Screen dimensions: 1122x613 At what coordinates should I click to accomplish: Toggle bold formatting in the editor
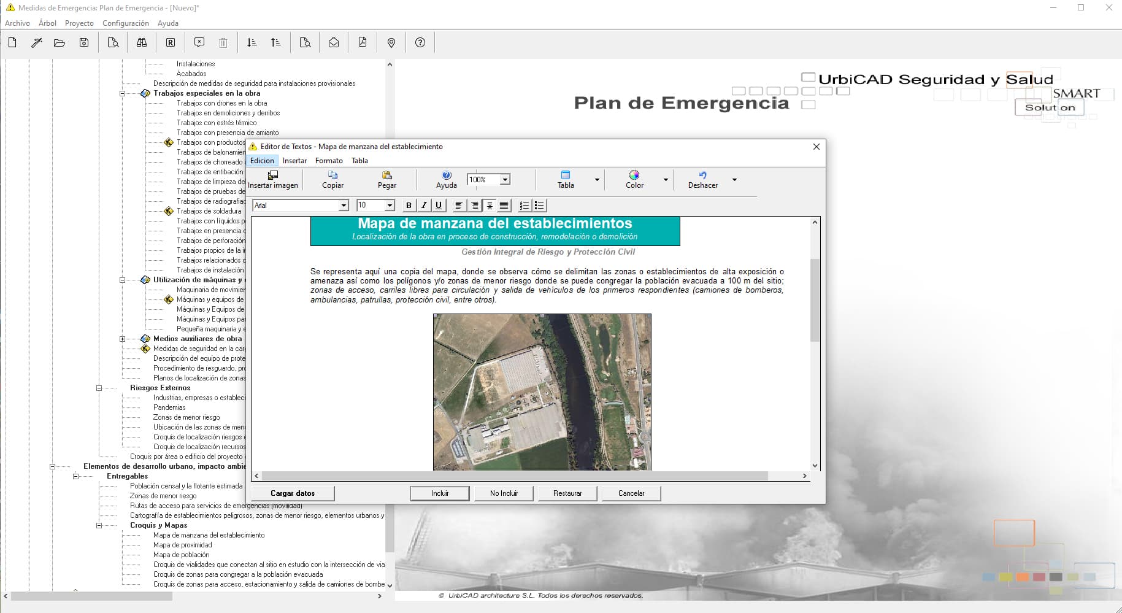pos(409,206)
